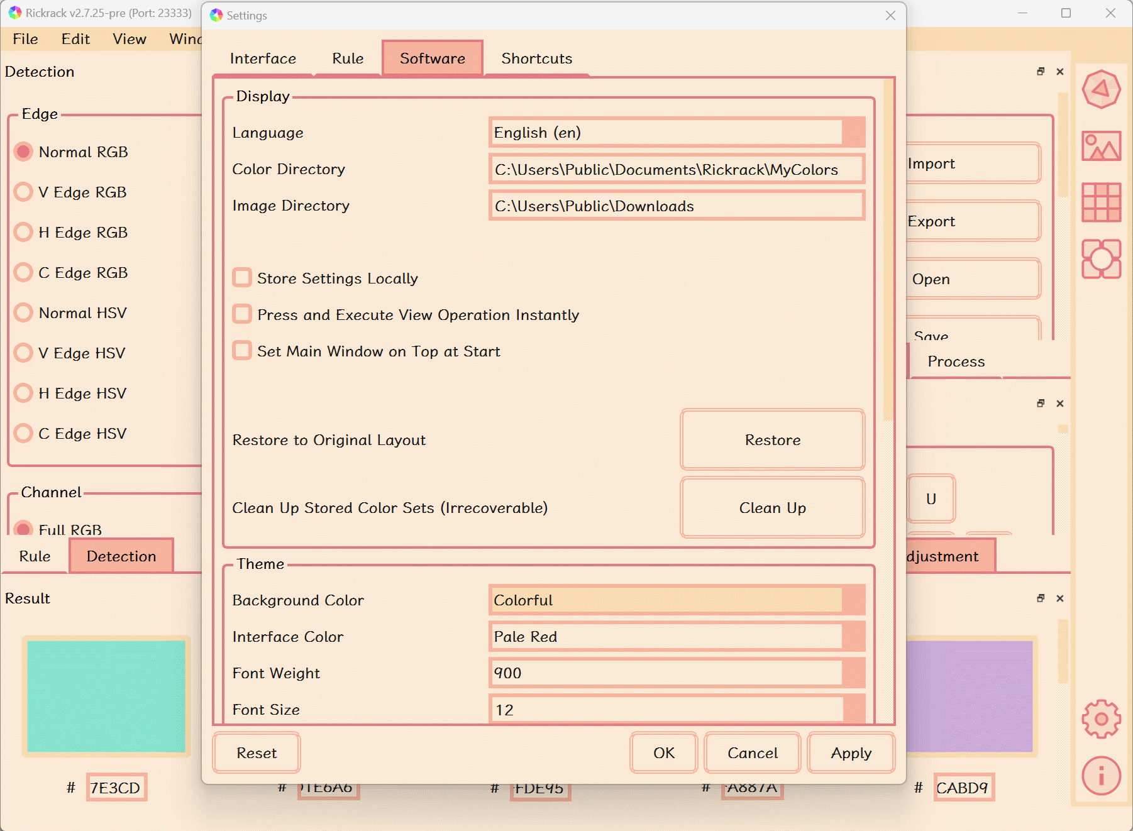The width and height of the screenshot is (1133, 831).
Task: Cancel the Settings dialog
Action: pyautogui.click(x=753, y=753)
